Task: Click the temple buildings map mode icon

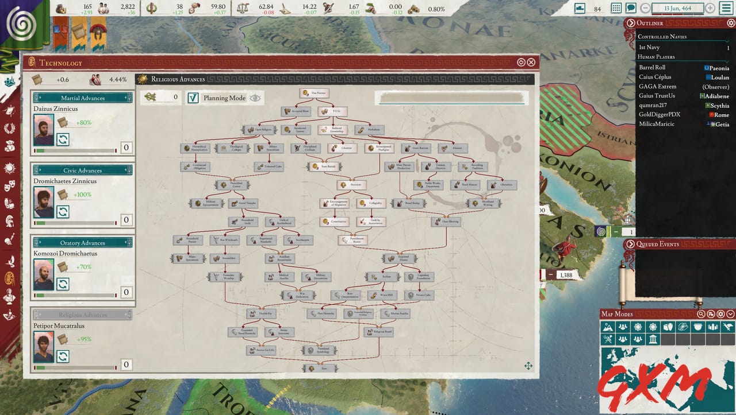Action: pyautogui.click(x=653, y=339)
